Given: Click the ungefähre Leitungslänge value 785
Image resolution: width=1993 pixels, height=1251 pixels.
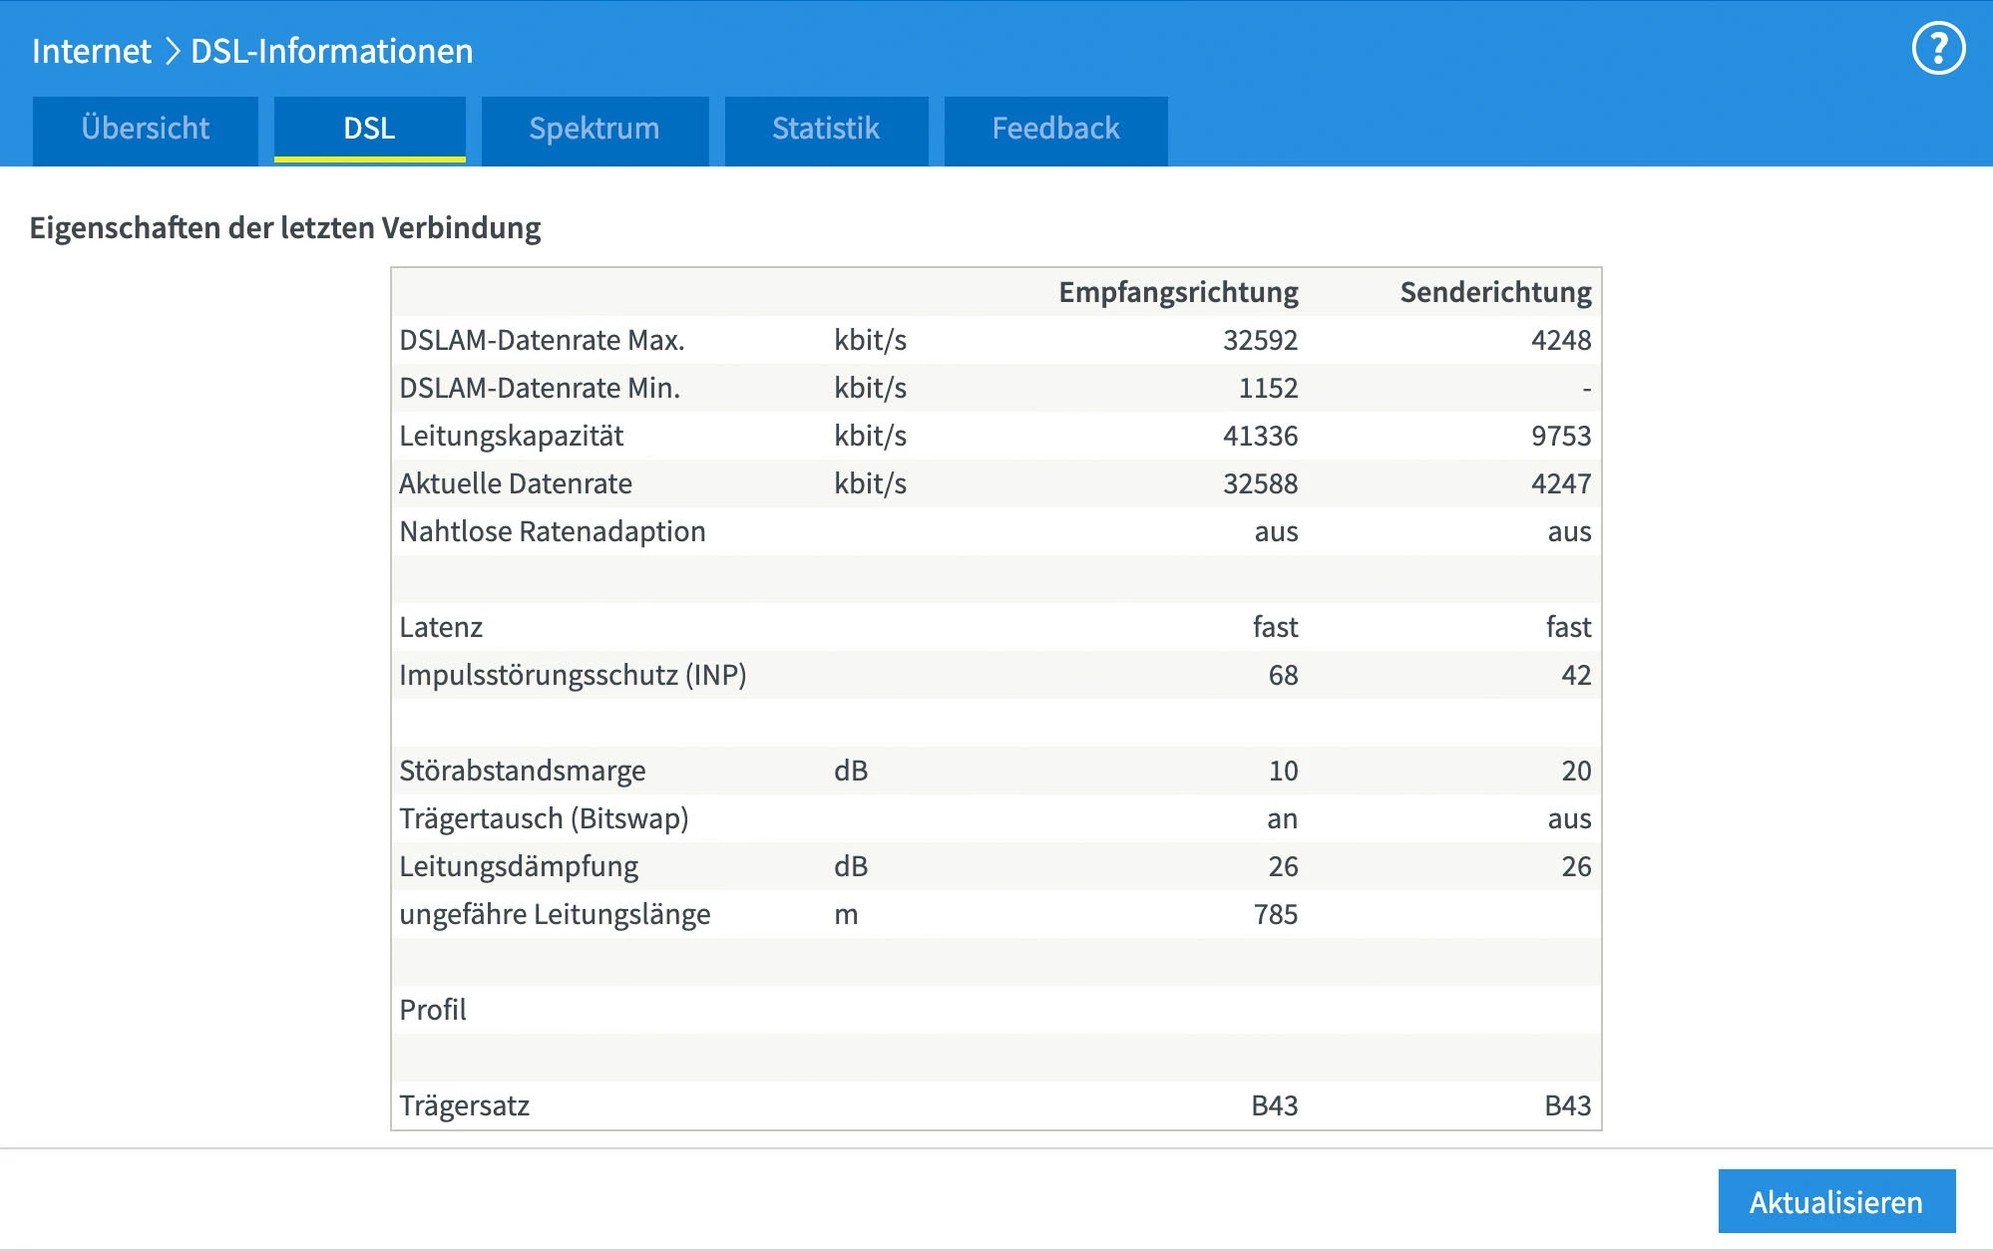Looking at the screenshot, I should pyautogui.click(x=1275, y=914).
